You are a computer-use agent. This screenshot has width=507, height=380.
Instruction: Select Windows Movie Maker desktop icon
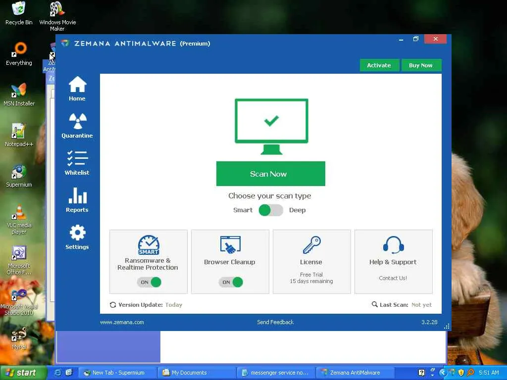click(57, 16)
